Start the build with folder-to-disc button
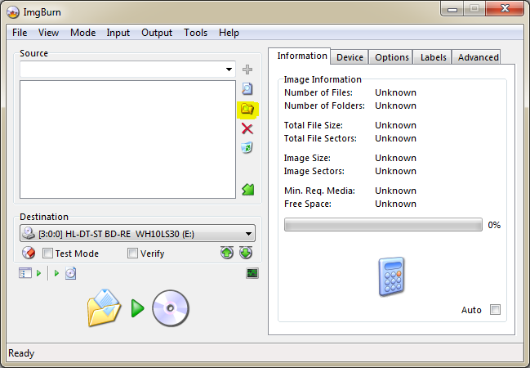This screenshot has height=368, width=530. (x=104, y=308)
